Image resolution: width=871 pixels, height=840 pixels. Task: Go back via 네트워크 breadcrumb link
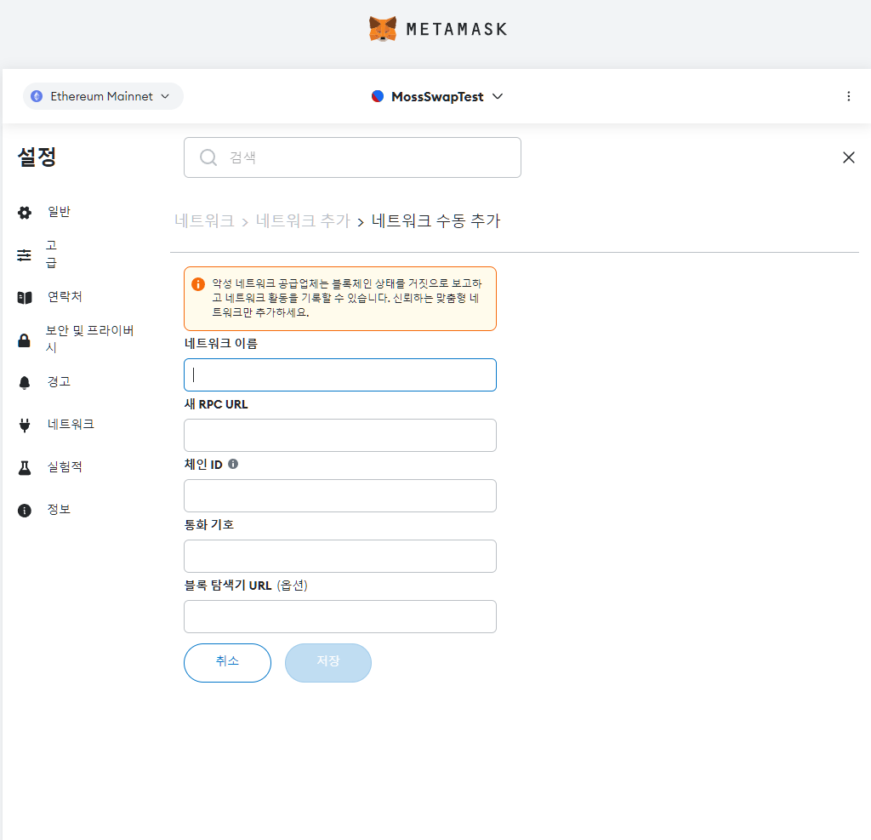click(x=204, y=220)
